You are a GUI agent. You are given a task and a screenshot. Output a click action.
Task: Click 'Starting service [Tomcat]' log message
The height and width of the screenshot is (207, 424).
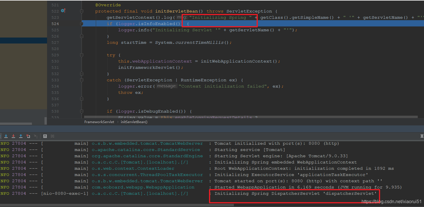(250, 150)
